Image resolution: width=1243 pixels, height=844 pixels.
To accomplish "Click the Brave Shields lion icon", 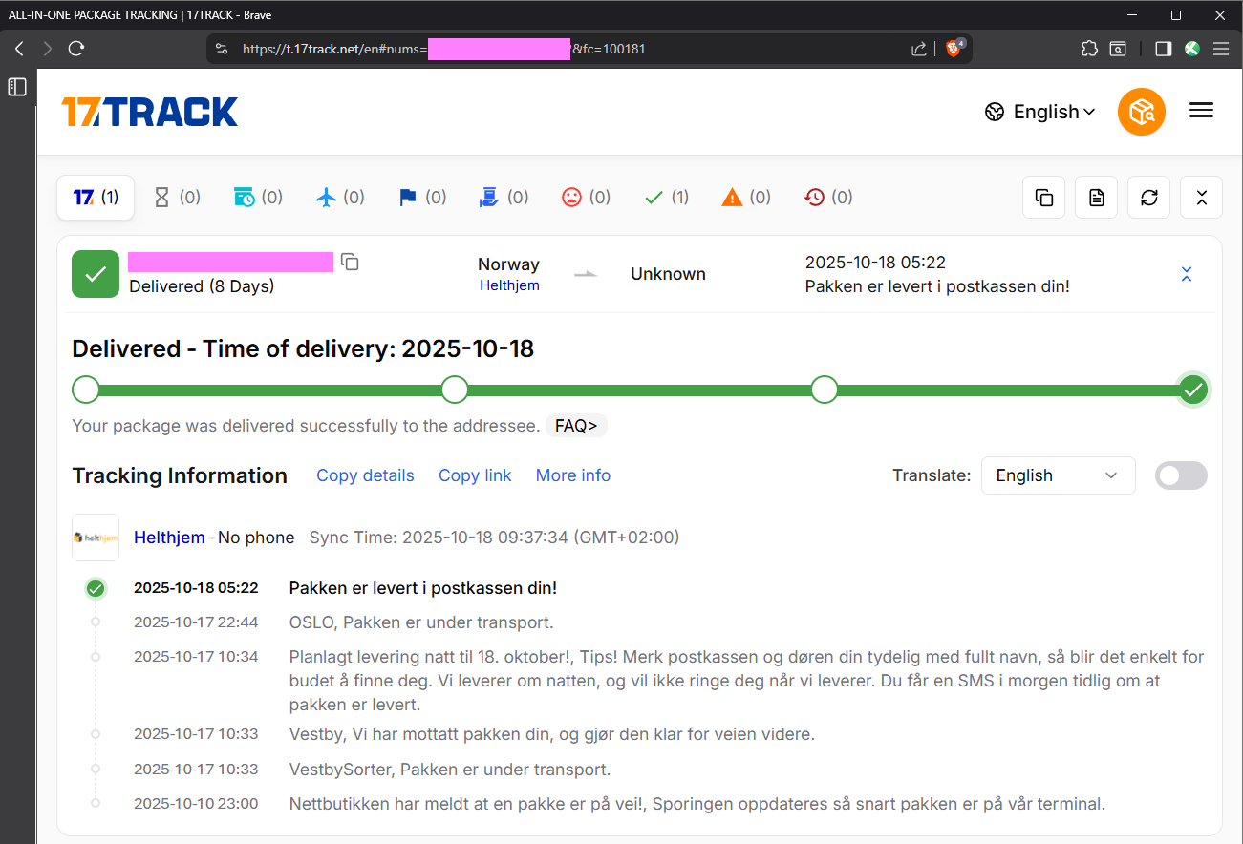I will click(x=954, y=49).
